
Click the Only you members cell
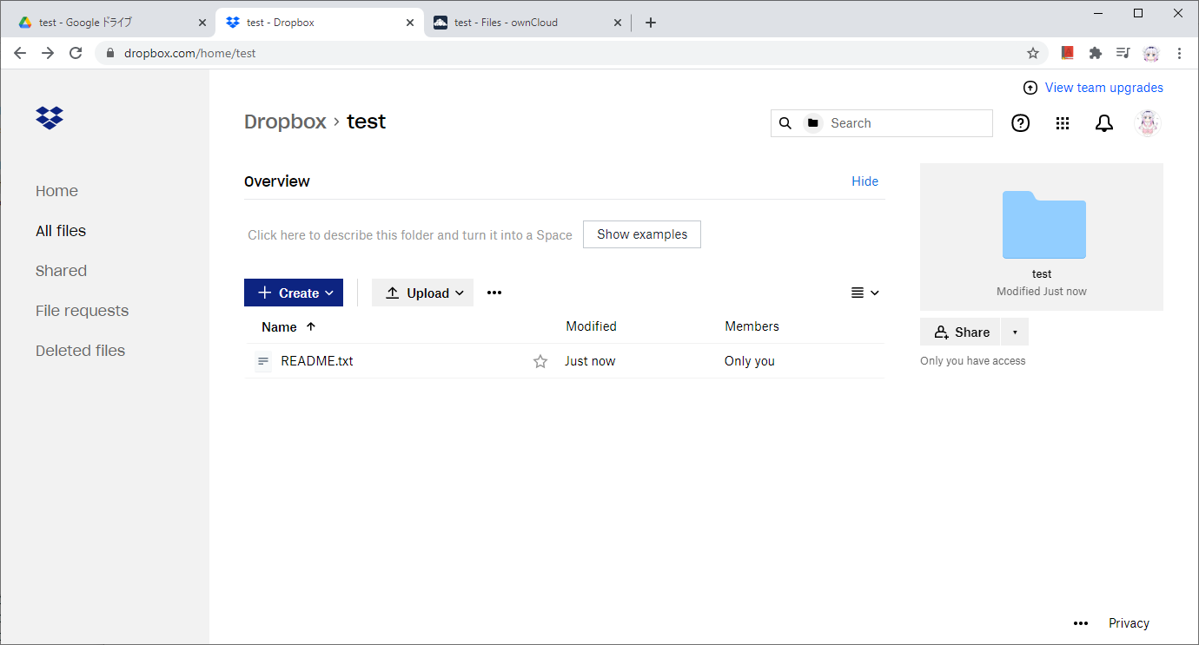pos(750,361)
